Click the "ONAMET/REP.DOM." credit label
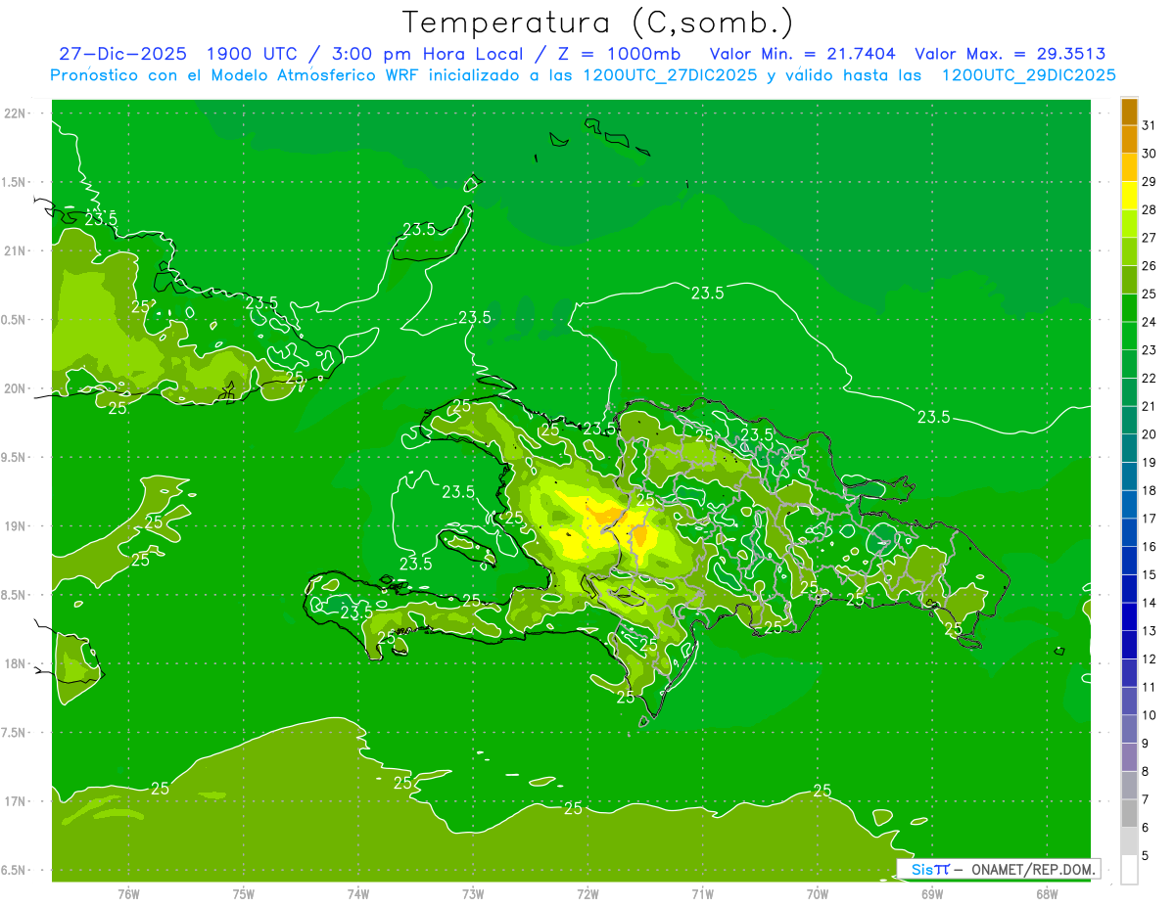1175x907 pixels. click(x=1034, y=869)
